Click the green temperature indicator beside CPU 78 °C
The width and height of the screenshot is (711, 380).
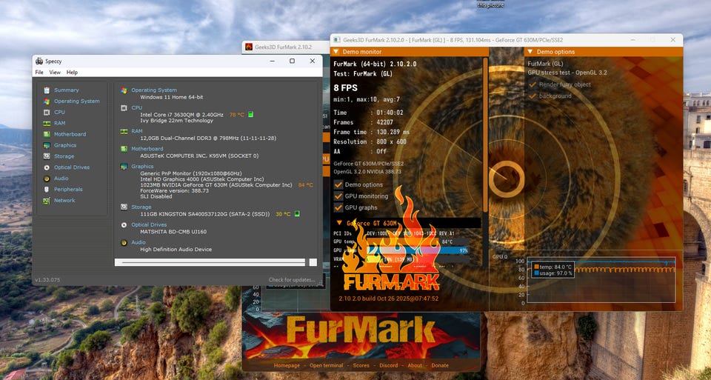251,114
